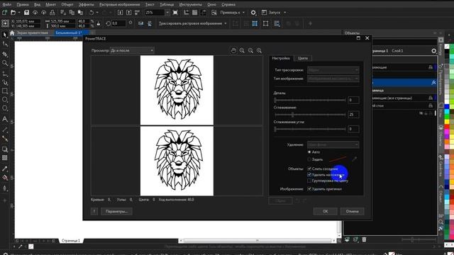
Task: Click the Страница 1 page tab
Action: [x=71, y=241]
